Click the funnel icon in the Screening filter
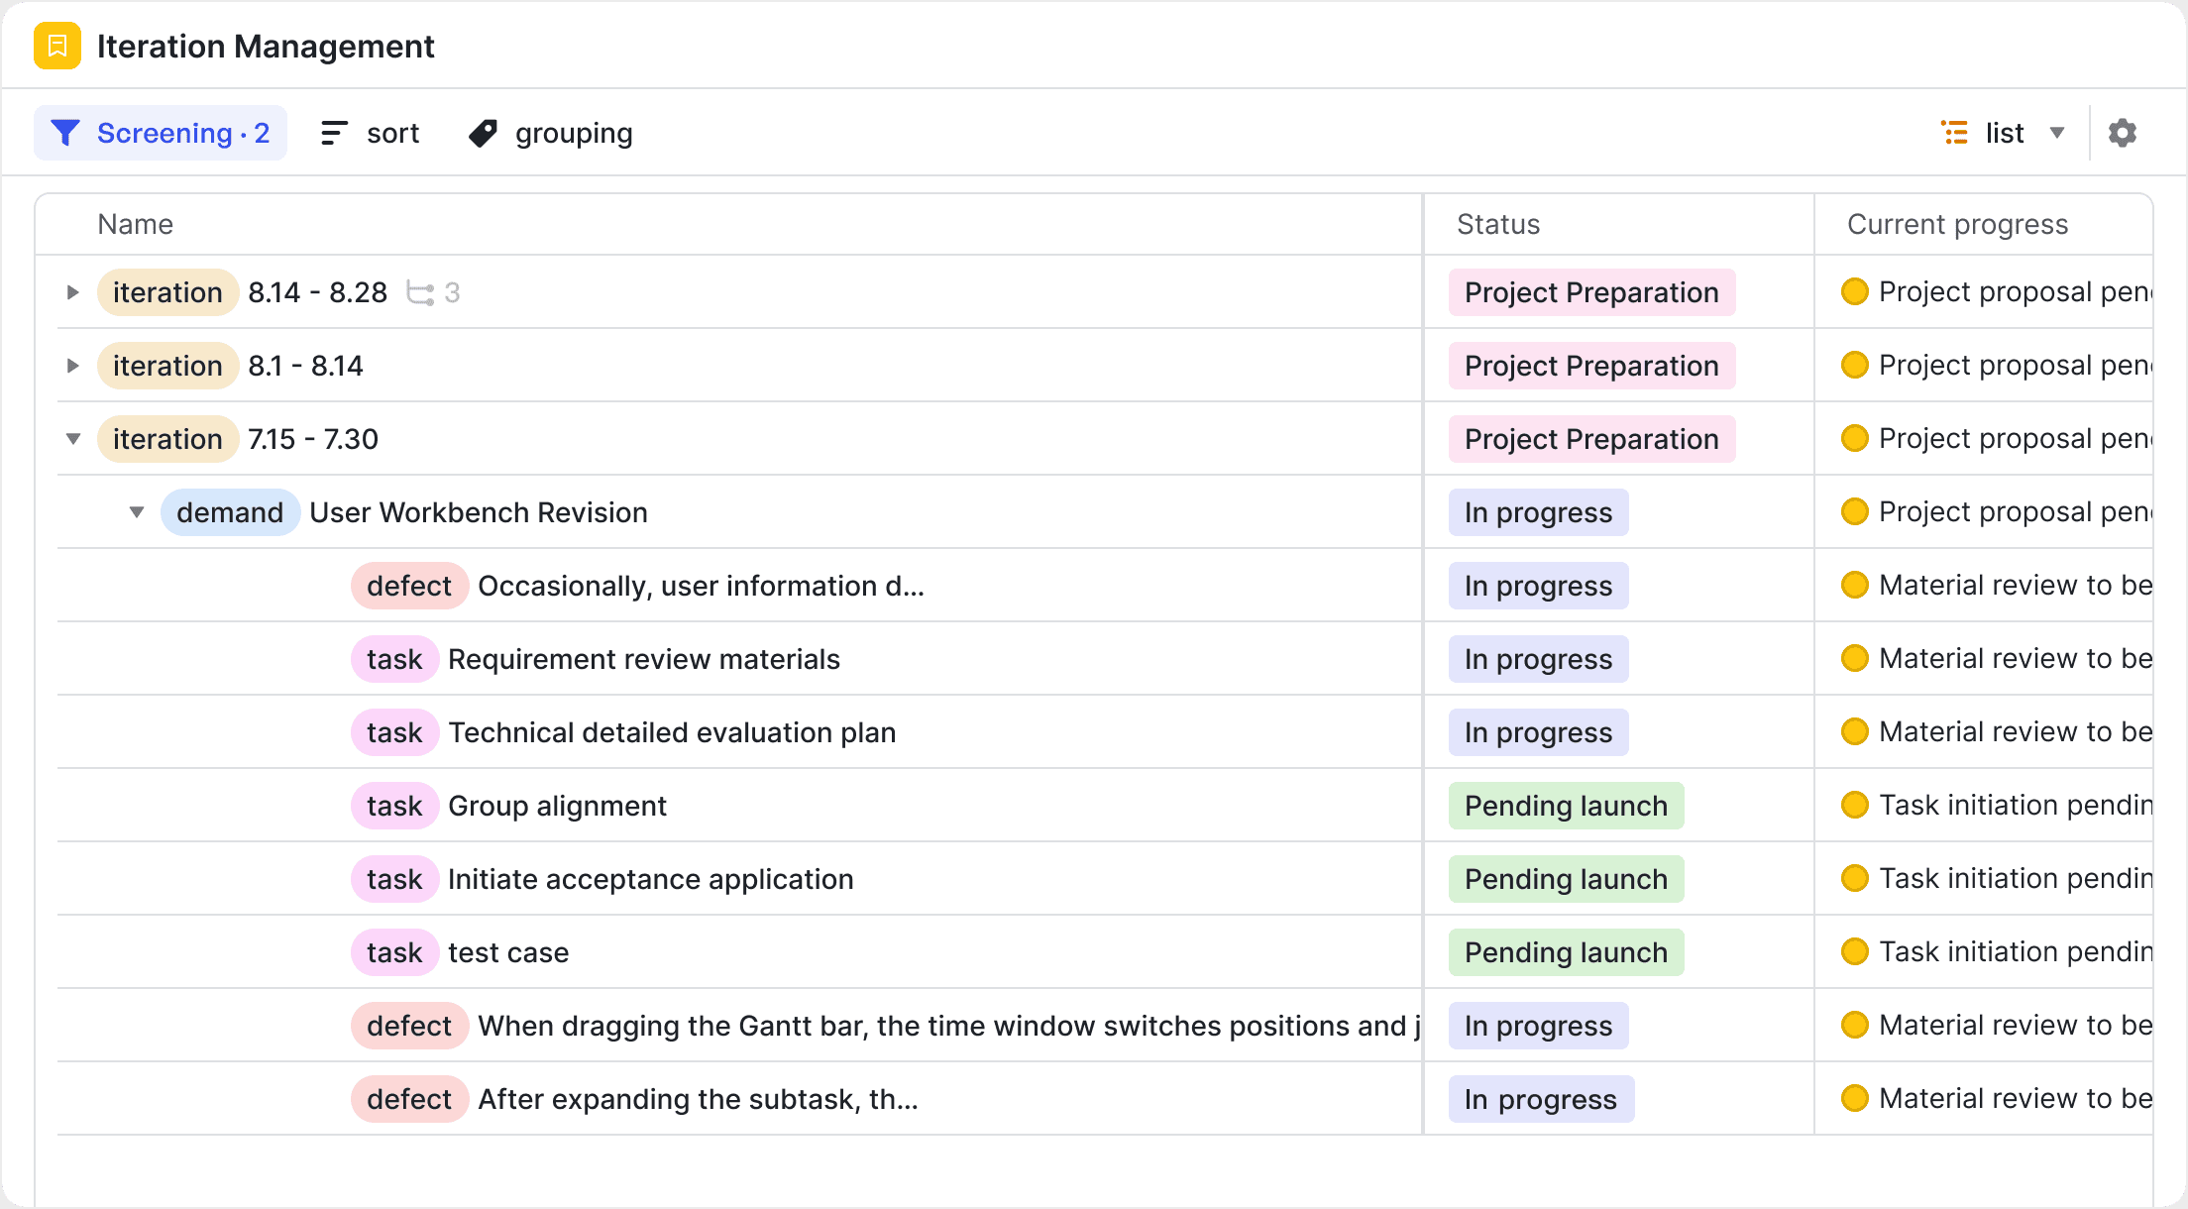 65,132
